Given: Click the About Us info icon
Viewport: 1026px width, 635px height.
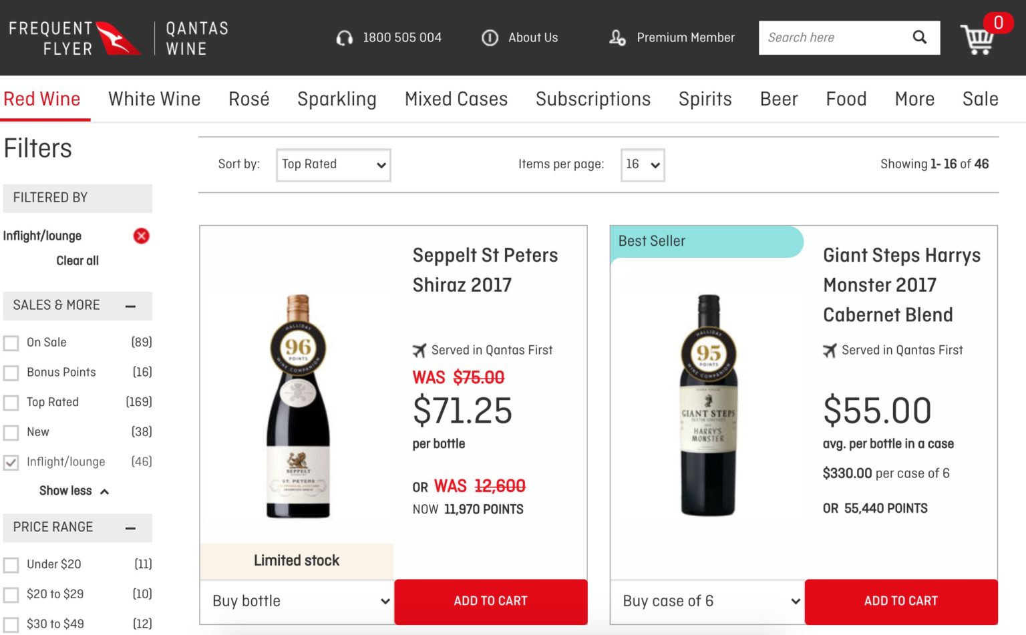Looking at the screenshot, I should 490,38.
